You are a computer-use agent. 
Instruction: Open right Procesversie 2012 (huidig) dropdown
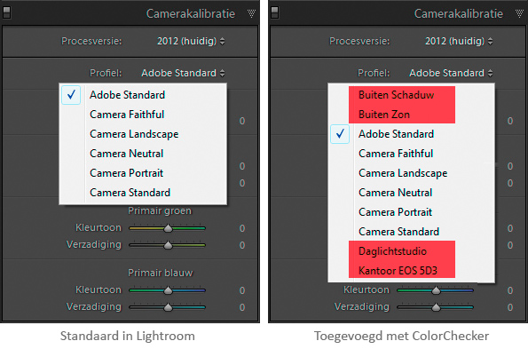click(459, 41)
